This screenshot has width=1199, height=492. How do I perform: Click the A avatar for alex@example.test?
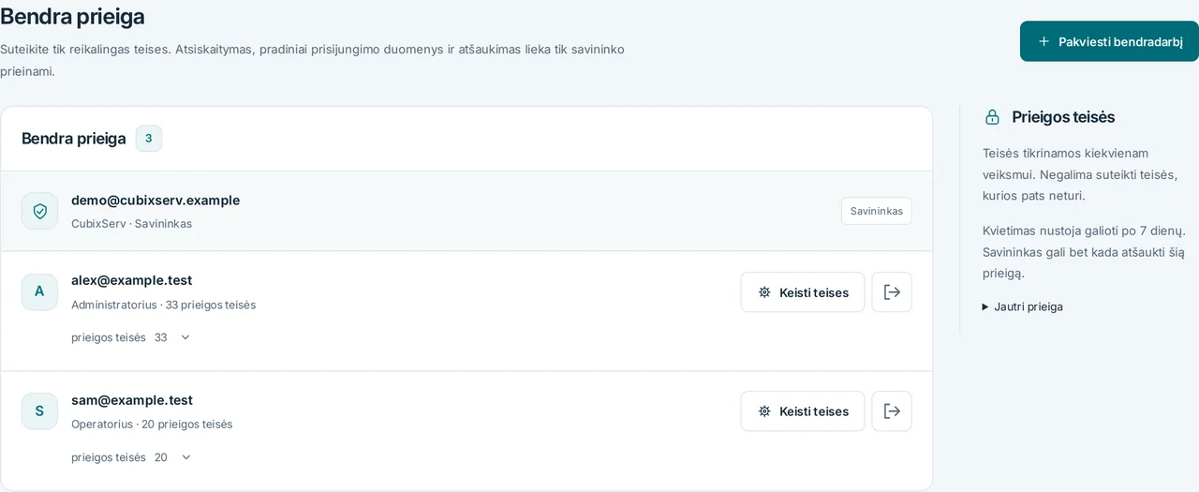pyautogui.click(x=39, y=291)
